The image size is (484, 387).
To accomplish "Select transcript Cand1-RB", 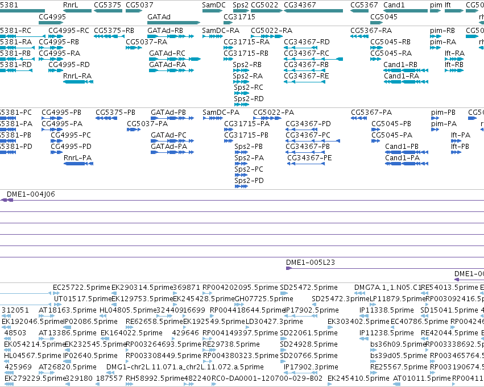I will click(400, 65).
